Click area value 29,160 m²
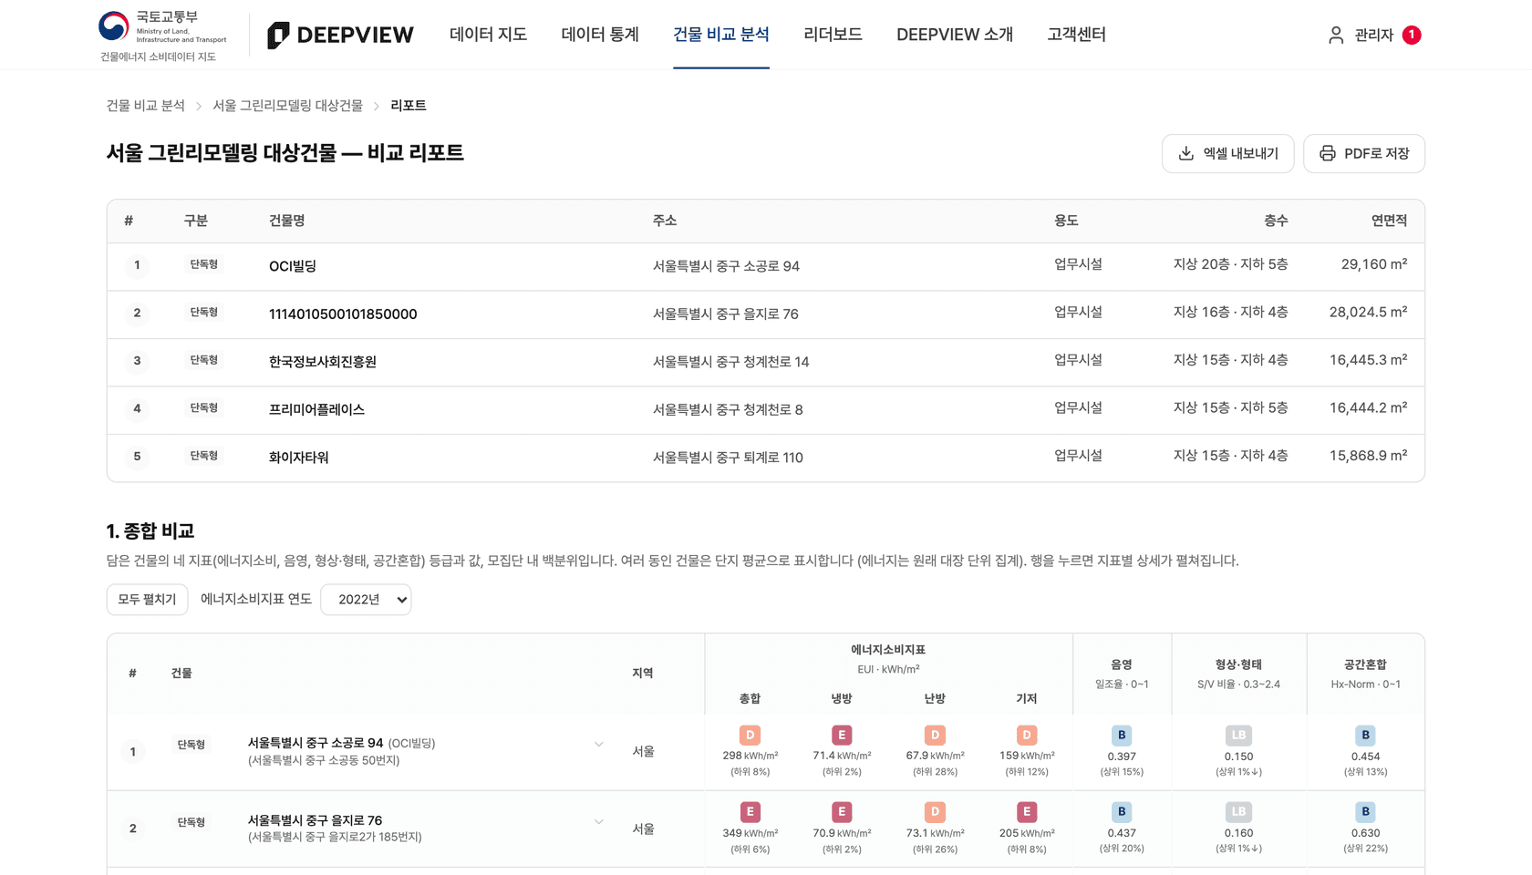Image resolution: width=1532 pixels, height=875 pixels. pyautogui.click(x=1374, y=264)
